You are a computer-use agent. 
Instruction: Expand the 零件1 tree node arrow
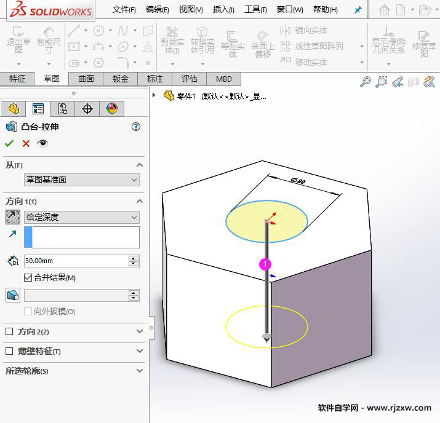154,95
